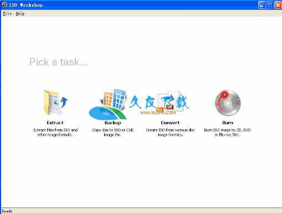Click the ISO Workshop title bar app icon
Image resolution: width=282 pixels, height=214 pixels.
(x=4, y=5)
